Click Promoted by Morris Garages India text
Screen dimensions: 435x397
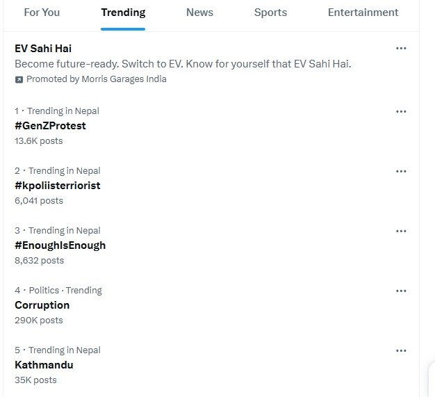pos(96,79)
